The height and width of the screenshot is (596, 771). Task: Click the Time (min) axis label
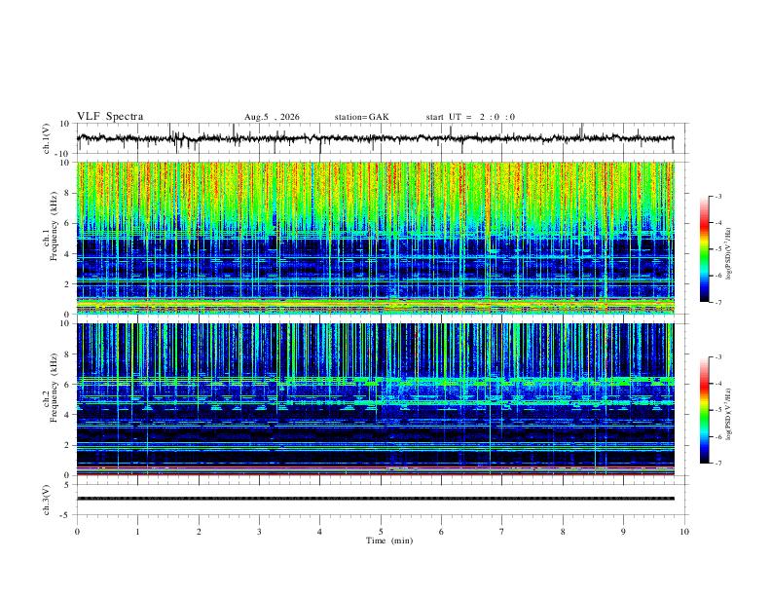[x=389, y=540]
